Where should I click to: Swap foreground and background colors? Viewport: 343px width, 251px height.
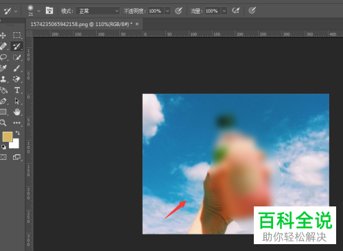[18, 133]
